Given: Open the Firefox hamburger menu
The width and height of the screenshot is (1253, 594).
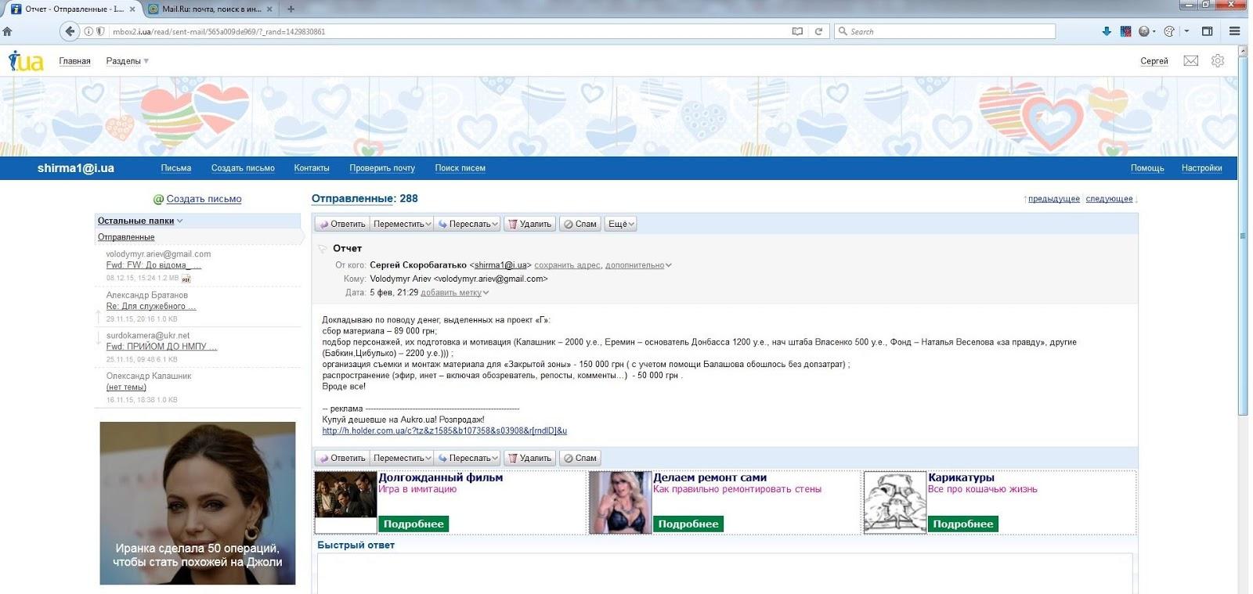Looking at the screenshot, I should pos(1234,32).
